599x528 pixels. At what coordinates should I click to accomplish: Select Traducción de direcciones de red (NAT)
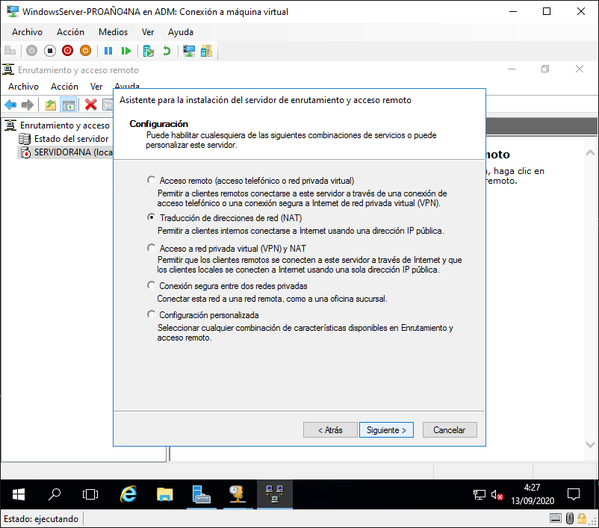pyautogui.click(x=152, y=217)
